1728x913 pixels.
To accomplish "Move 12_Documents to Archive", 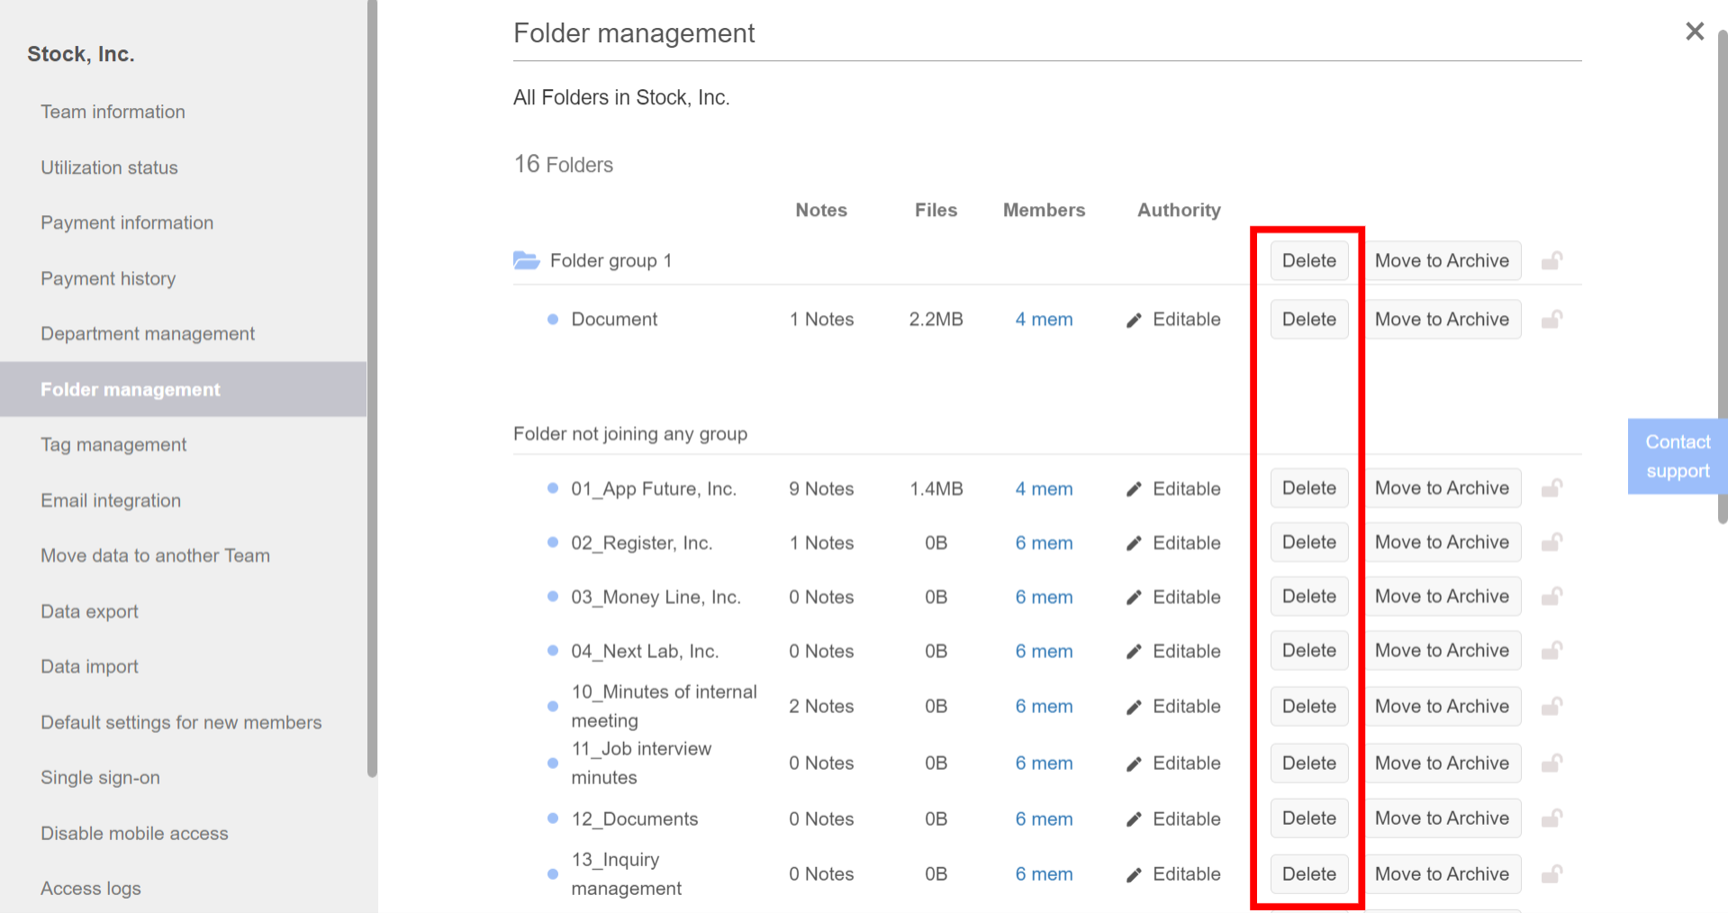I will point(1441,818).
